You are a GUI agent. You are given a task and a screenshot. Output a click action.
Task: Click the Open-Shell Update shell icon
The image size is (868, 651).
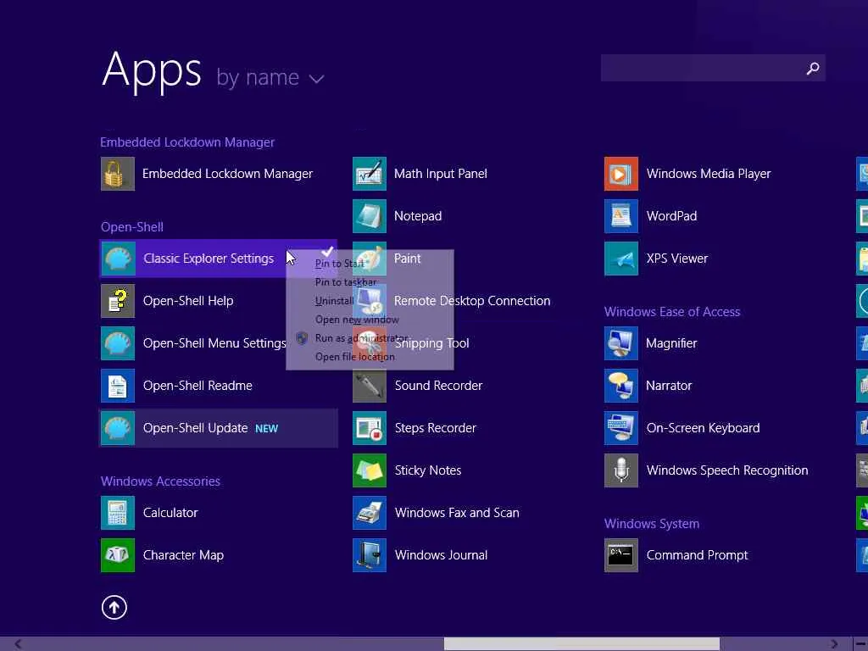tap(117, 428)
